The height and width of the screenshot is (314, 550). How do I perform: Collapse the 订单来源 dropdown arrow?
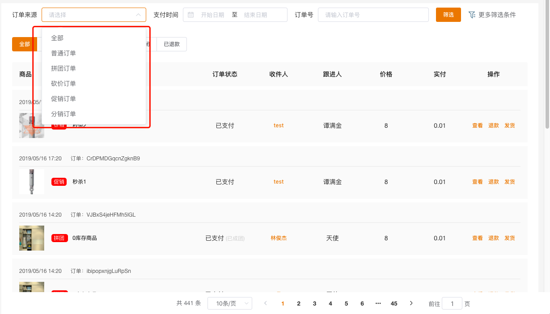coord(138,15)
